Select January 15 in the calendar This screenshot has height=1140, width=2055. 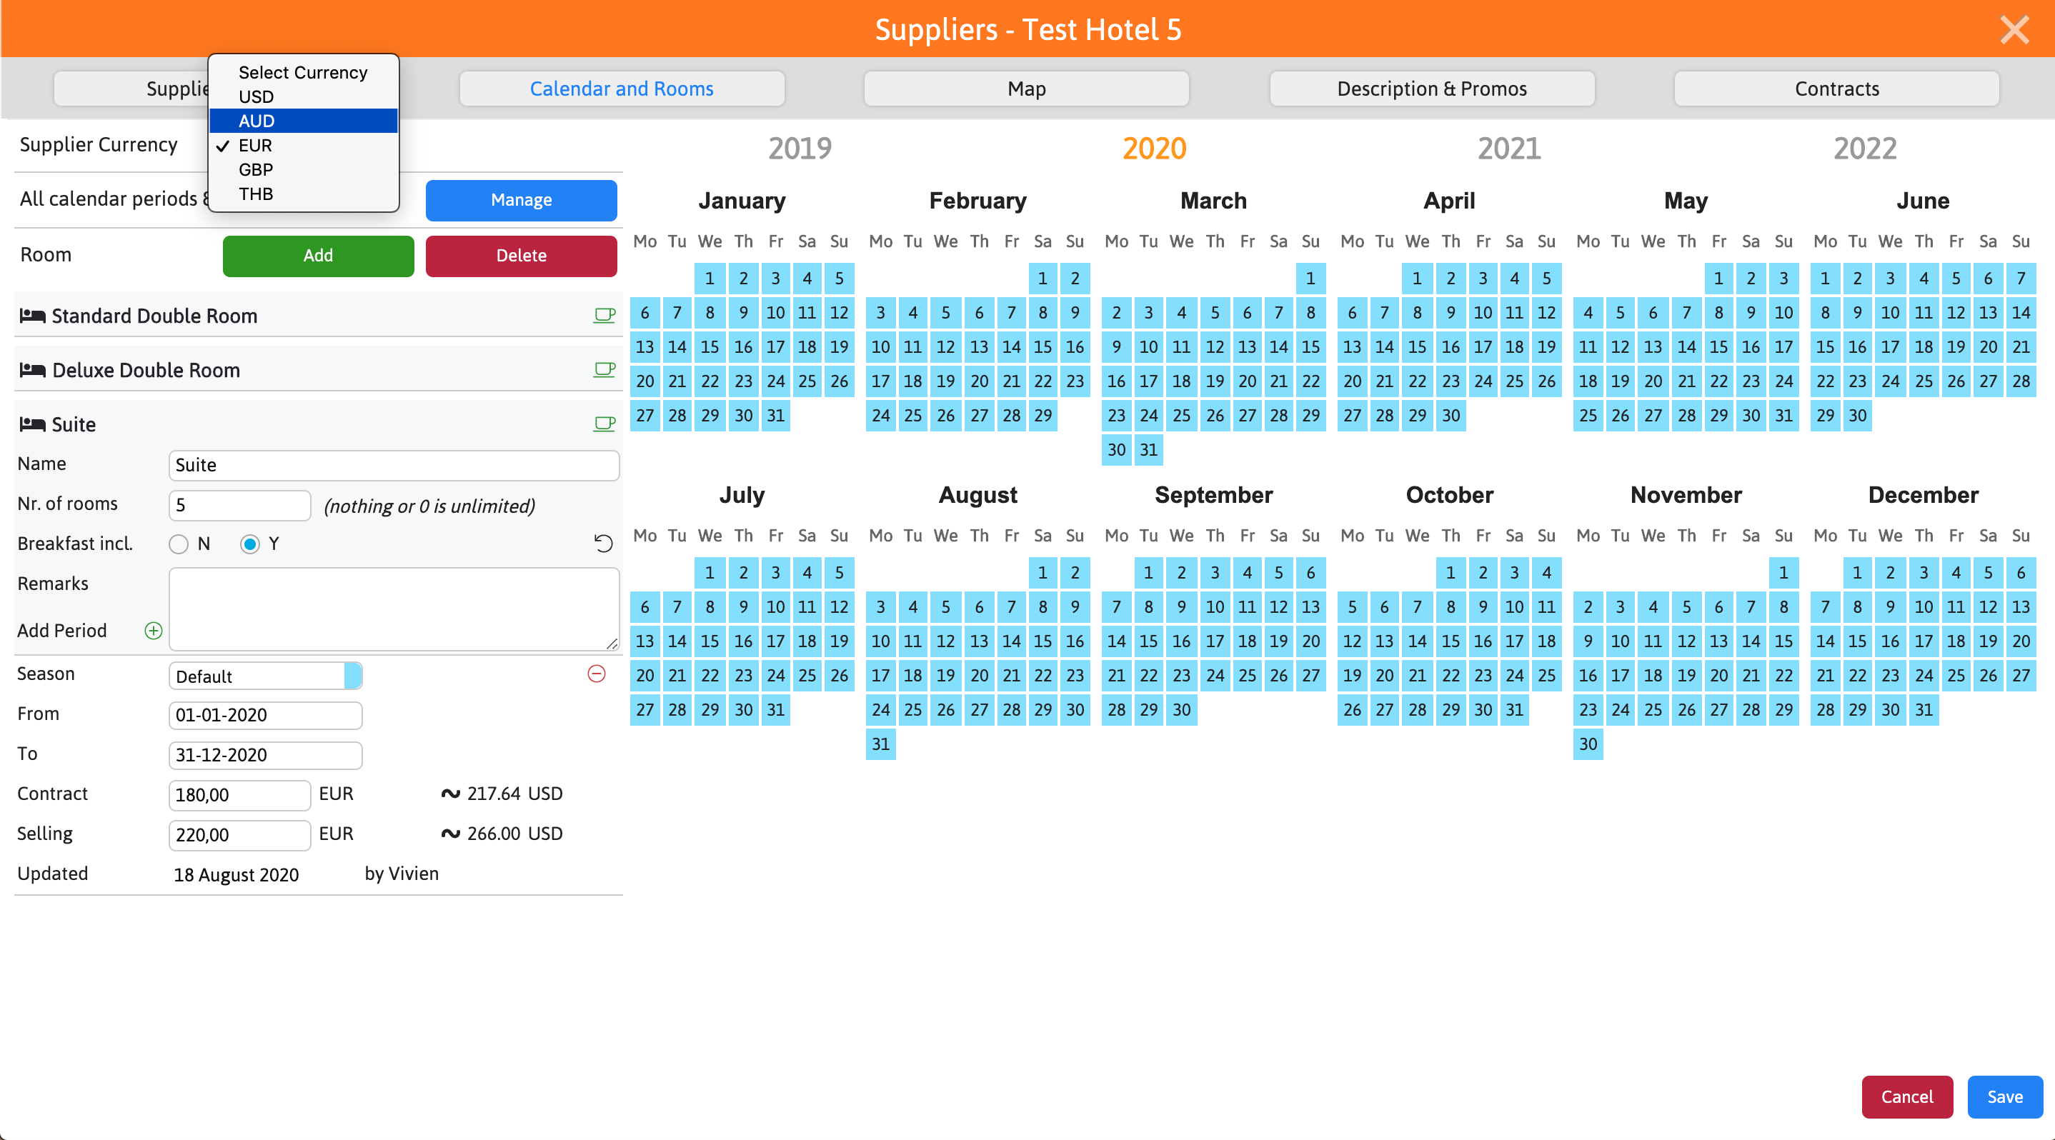[x=710, y=346]
